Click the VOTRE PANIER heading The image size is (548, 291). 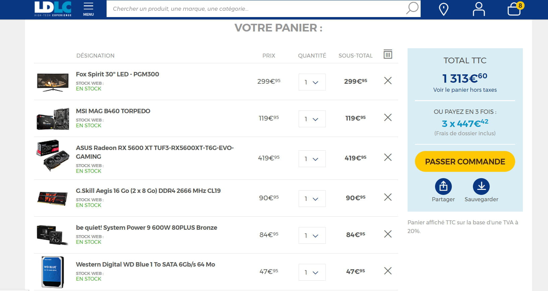coord(278,28)
